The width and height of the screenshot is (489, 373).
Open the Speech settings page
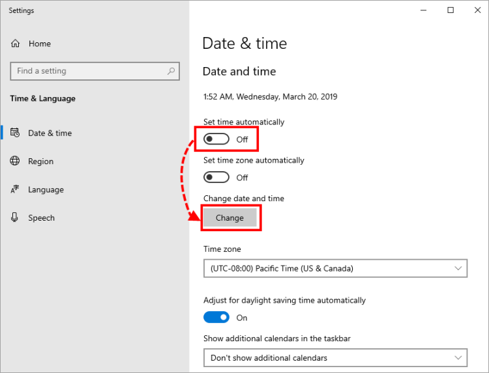[x=41, y=217]
